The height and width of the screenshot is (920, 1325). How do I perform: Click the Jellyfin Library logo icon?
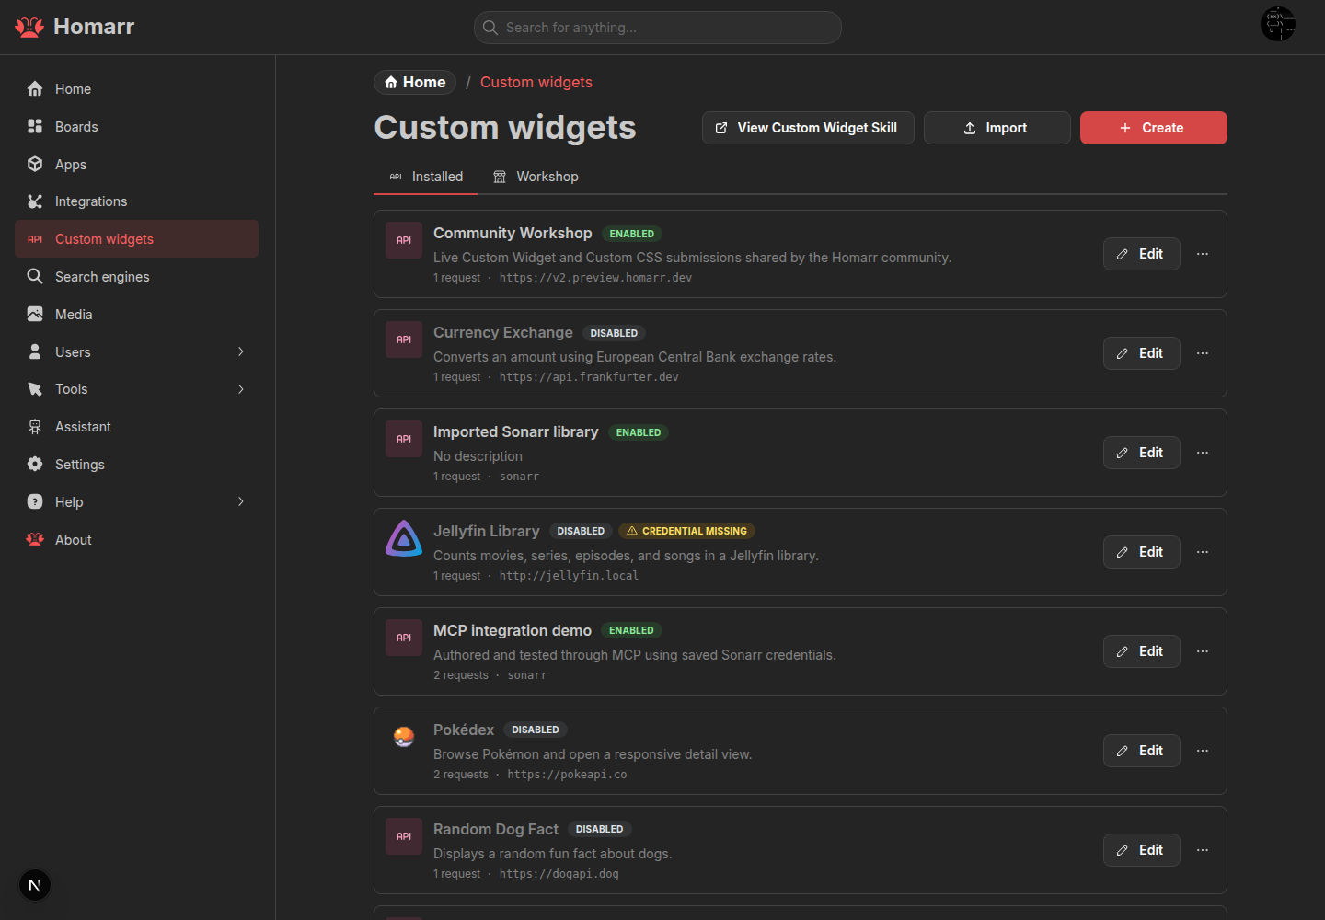pos(404,538)
